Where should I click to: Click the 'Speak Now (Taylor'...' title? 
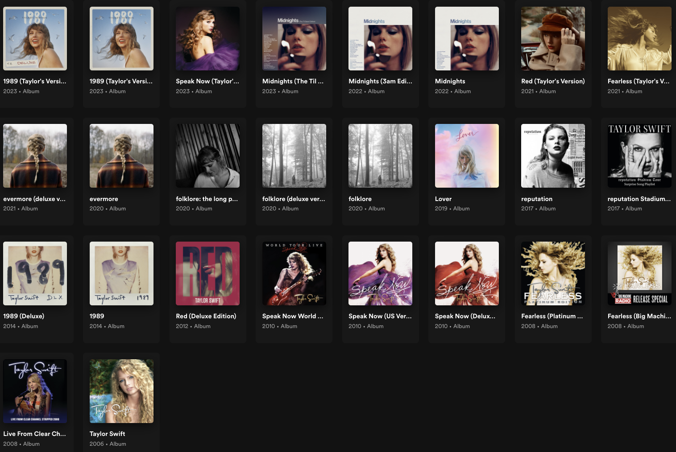point(207,81)
